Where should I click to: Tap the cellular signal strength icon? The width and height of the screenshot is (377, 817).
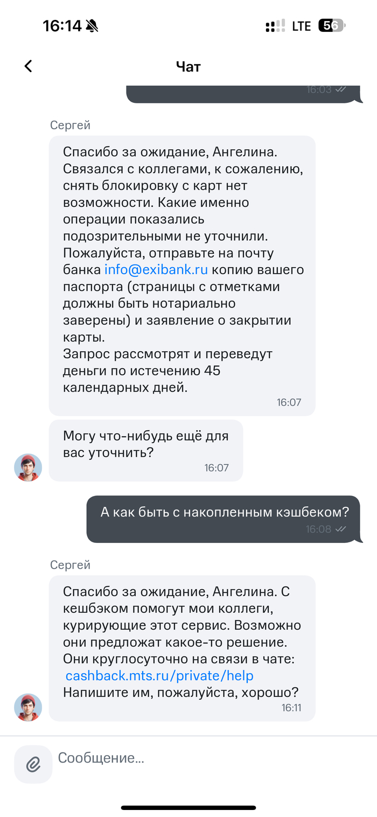click(x=275, y=26)
